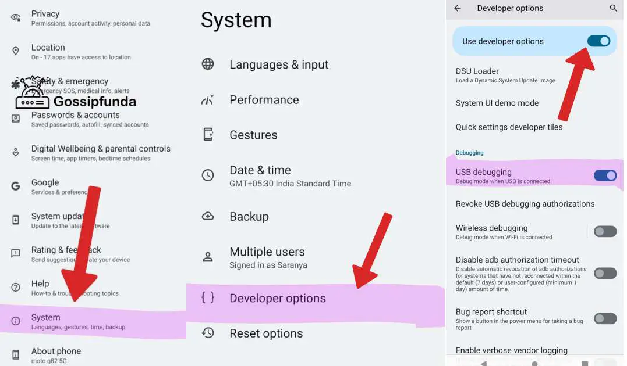Disable the USB debugging toggle

pyautogui.click(x=605, y=175)
